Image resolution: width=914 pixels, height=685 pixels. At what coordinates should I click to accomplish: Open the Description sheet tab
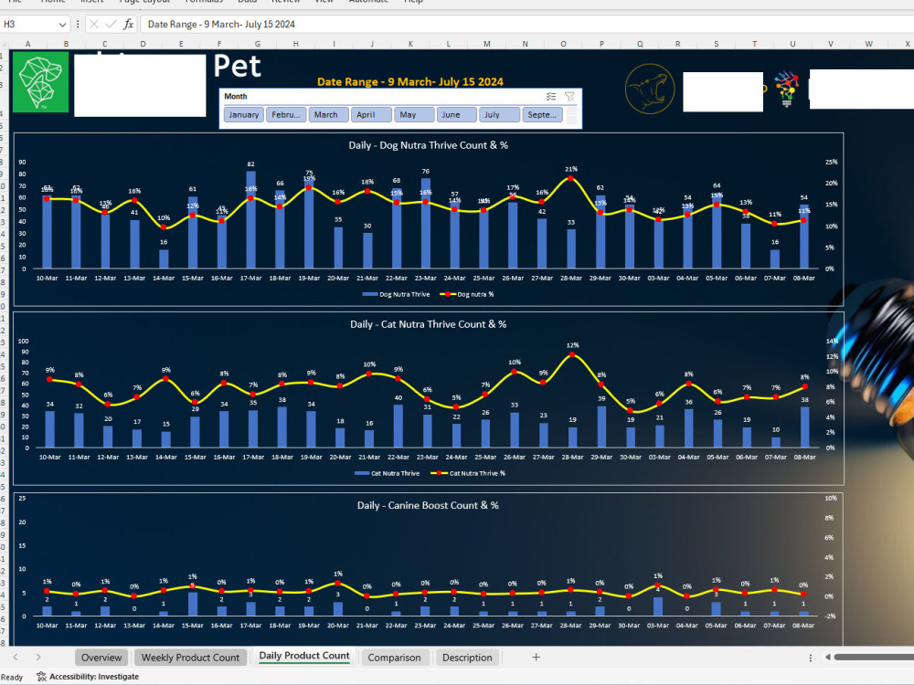coord(467,657)
